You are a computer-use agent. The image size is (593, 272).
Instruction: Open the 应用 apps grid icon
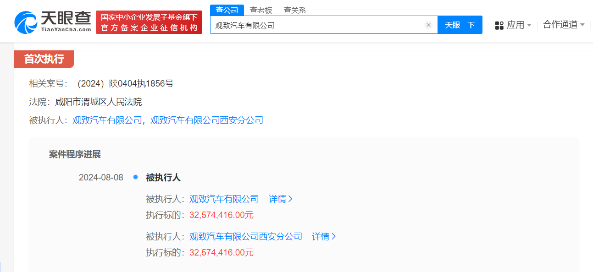499,25
